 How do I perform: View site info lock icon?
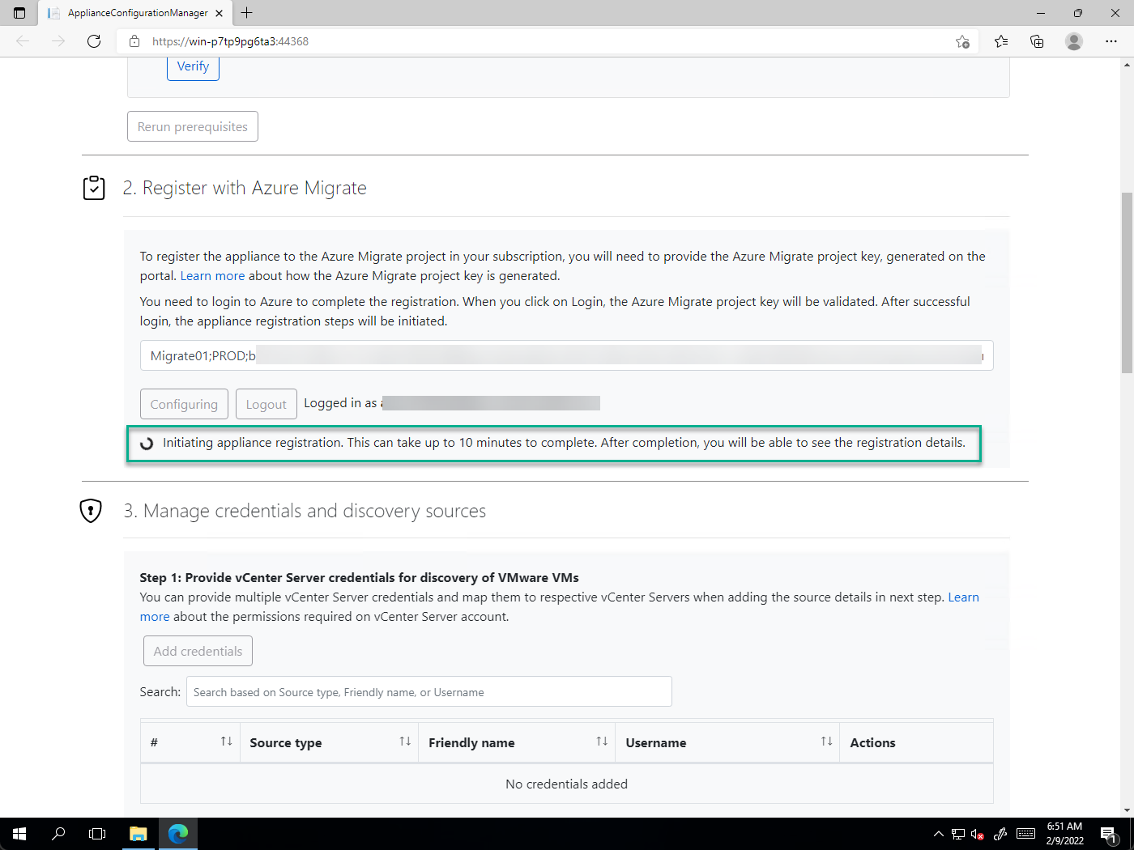(134, 41)
